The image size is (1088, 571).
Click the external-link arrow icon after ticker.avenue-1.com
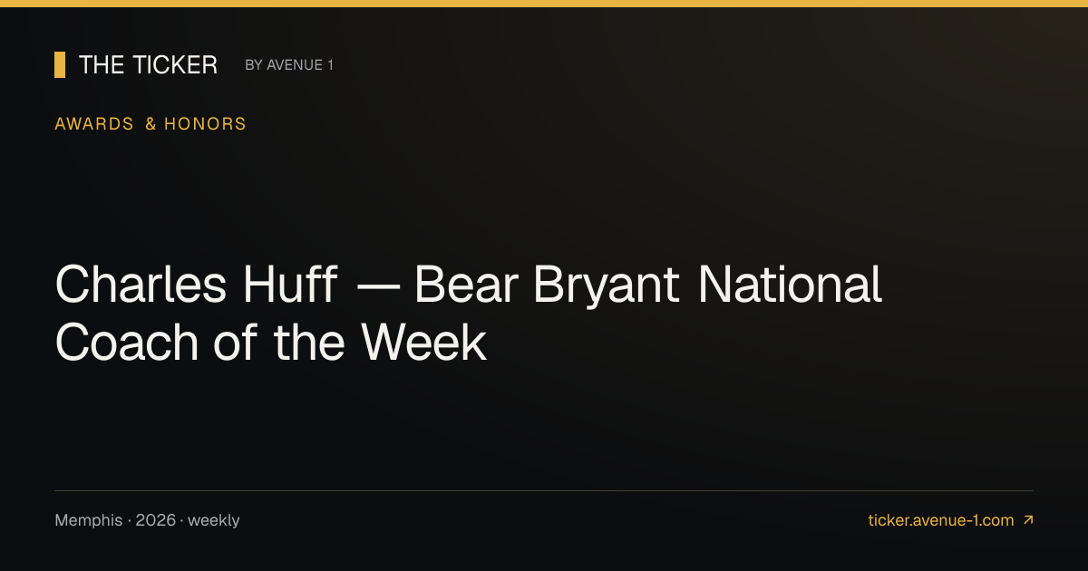tap(1027, 520)
